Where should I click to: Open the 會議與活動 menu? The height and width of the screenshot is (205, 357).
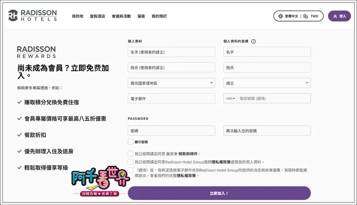tap(121, 16)
